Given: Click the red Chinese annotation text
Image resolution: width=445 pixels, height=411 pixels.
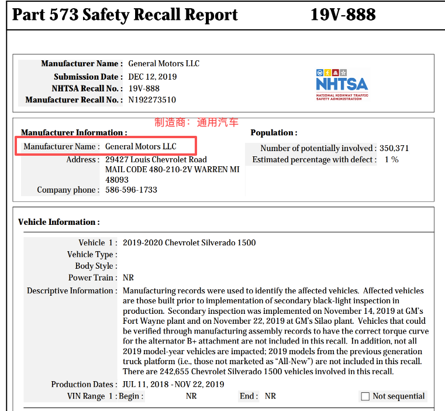Looking at the screenshot, I should point(196,122).
